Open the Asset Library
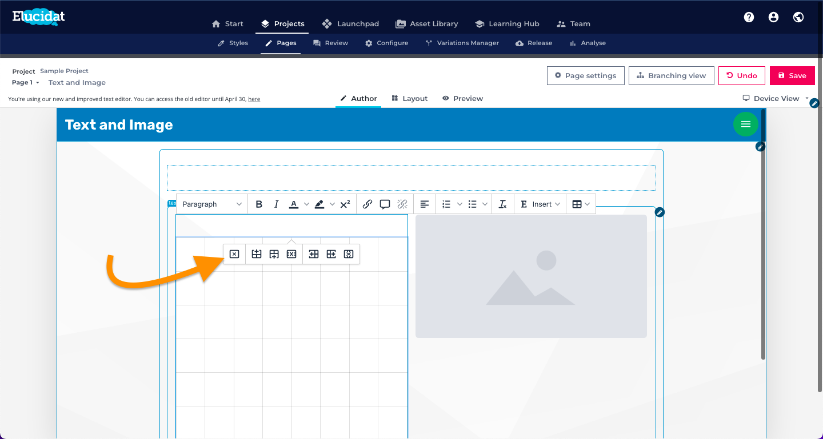The height and width of the screenshot is (439, 823). pyautogui.click(x=427, y=24)
